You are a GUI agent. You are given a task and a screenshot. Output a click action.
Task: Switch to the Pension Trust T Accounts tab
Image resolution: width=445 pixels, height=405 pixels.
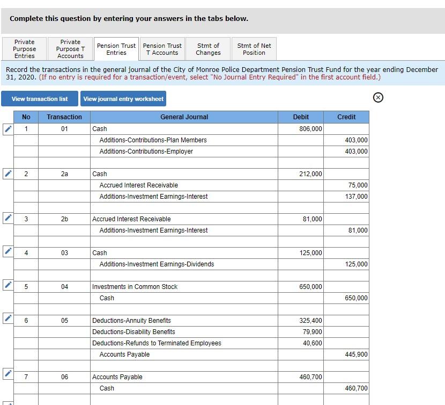pyautogui.click(x=162, y=48)
